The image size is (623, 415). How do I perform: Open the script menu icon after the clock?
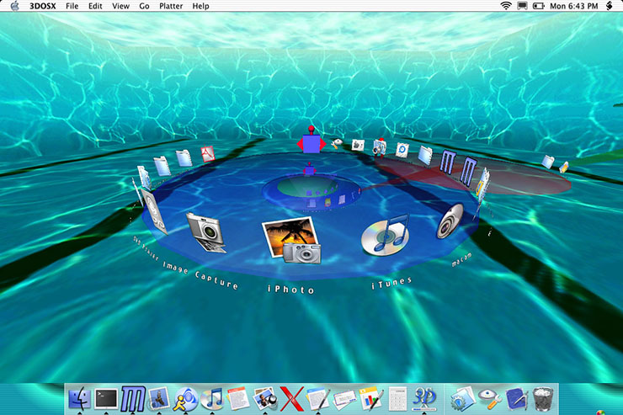[609, 6]
